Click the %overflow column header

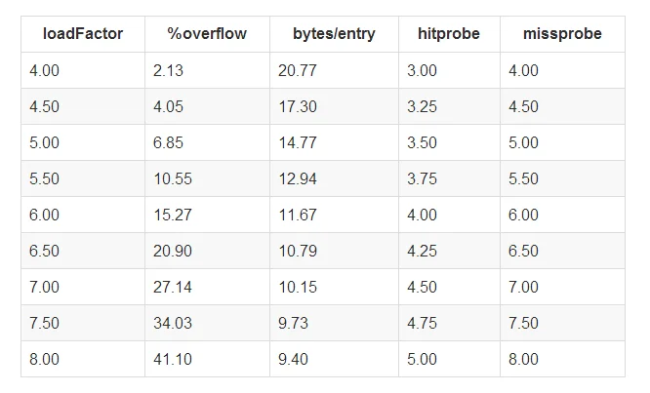(207, 34)
